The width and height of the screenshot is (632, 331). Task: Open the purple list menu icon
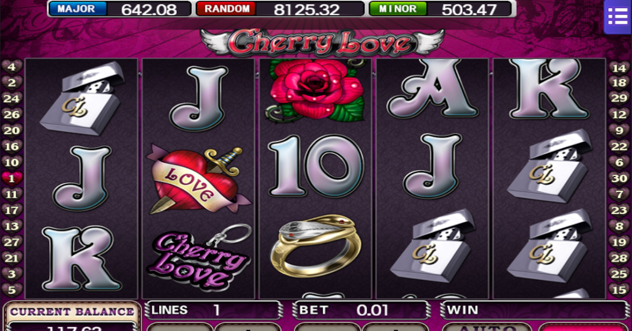coord(618,17)
